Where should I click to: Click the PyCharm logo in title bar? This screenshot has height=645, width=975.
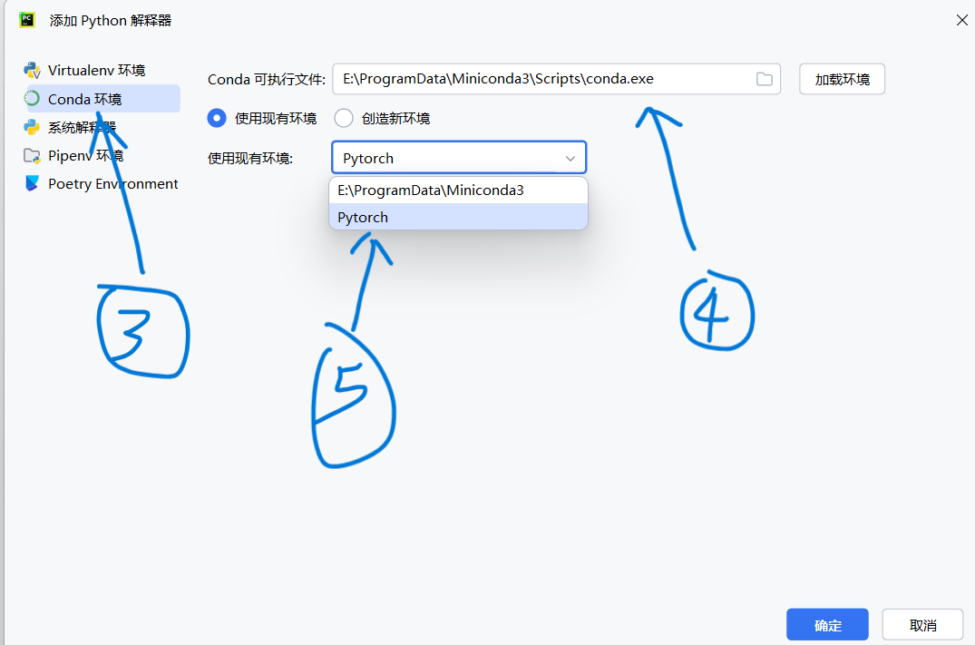coord(26,20)
